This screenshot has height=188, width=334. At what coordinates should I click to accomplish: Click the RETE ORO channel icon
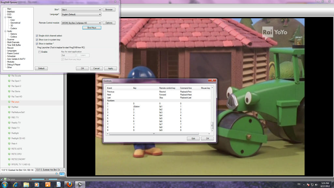click(9, 154)
